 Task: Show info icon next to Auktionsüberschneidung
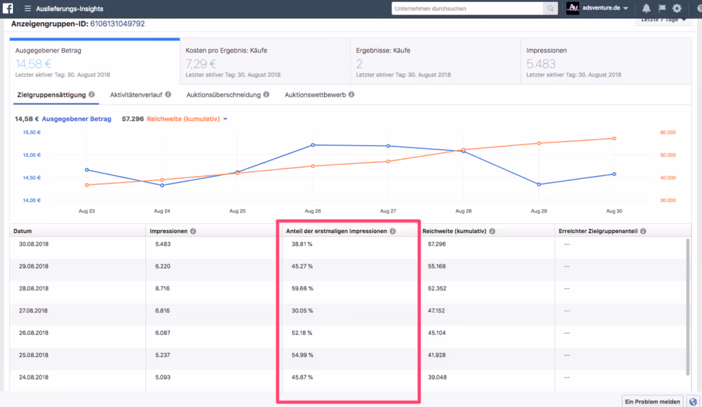coord(267,95)
